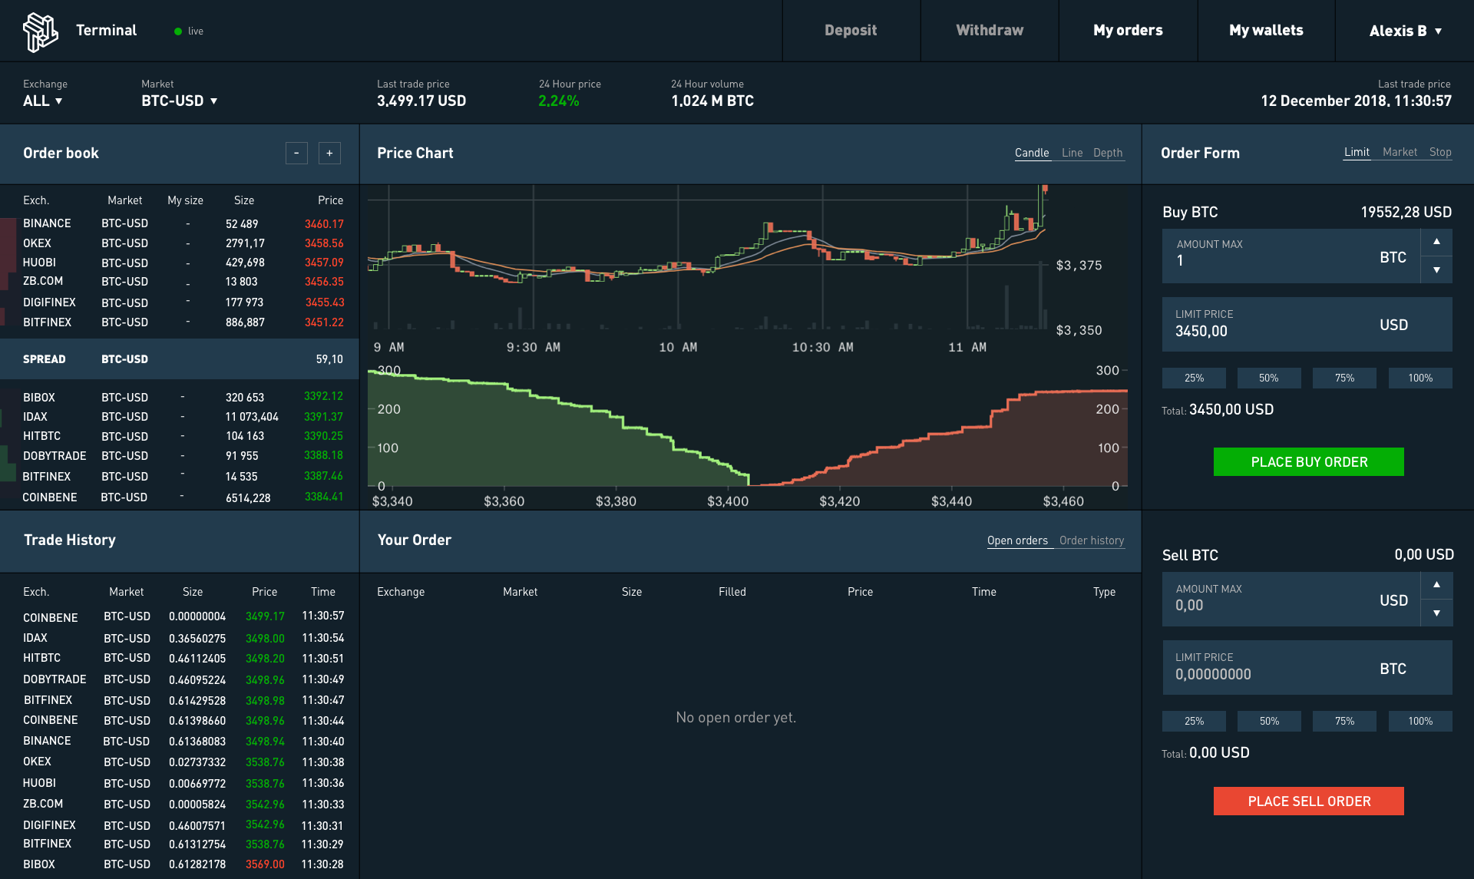Click the Buy BTC amount field
This screenshot has height=879, width=1474.
1291,256
